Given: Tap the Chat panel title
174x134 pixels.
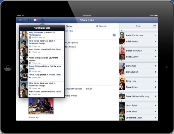Looking at the screenshot, I should coord(139,26).
